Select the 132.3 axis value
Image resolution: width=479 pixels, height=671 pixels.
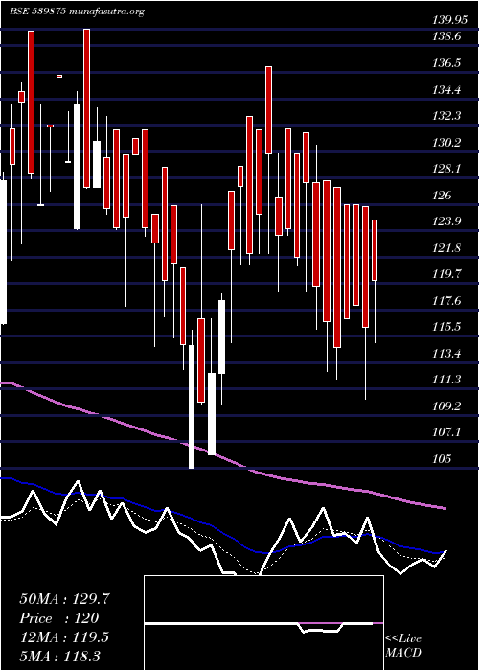click(x=447, y=116)
